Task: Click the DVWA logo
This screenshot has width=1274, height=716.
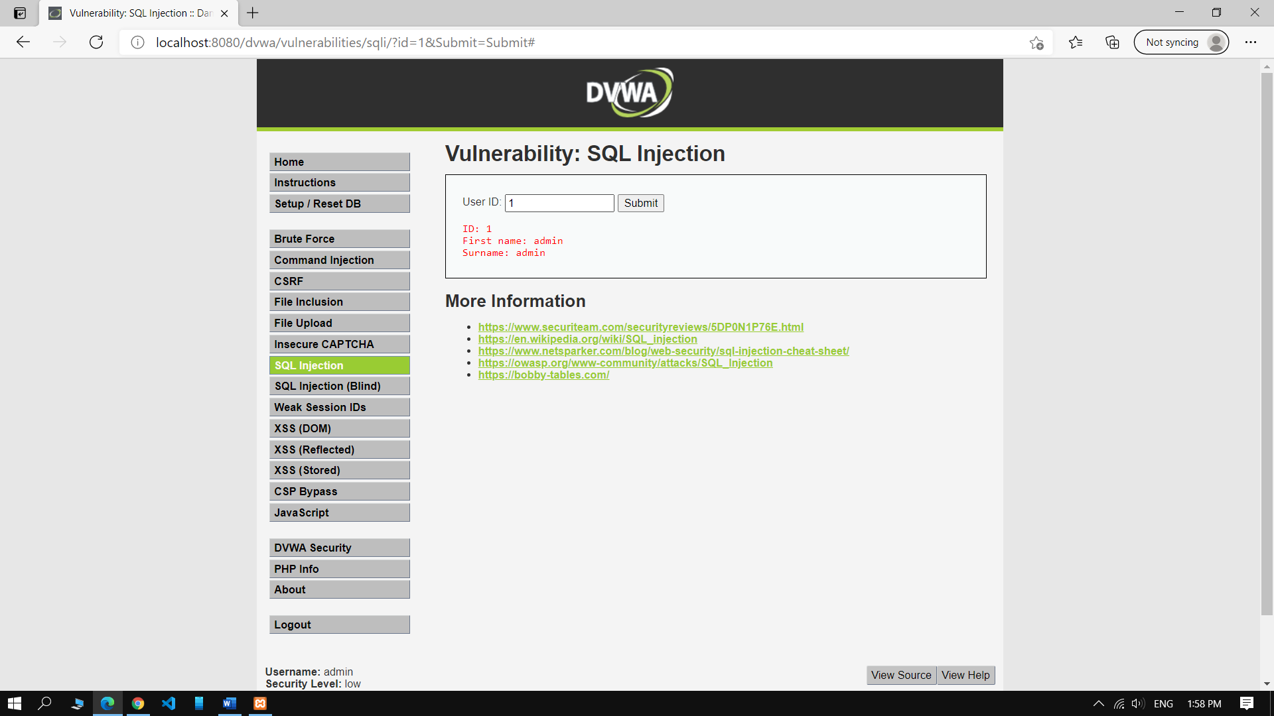Action: pos(629,93)
